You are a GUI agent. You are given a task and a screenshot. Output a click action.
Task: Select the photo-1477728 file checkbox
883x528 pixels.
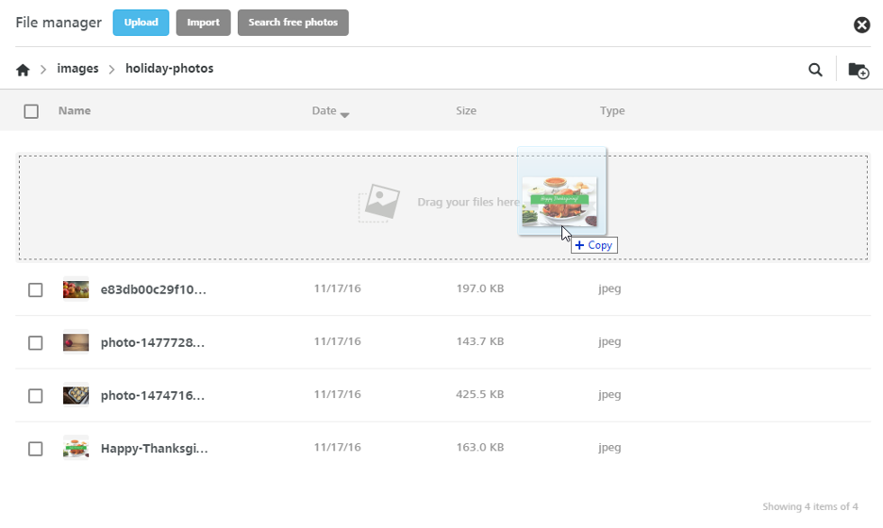click(36, 343)
